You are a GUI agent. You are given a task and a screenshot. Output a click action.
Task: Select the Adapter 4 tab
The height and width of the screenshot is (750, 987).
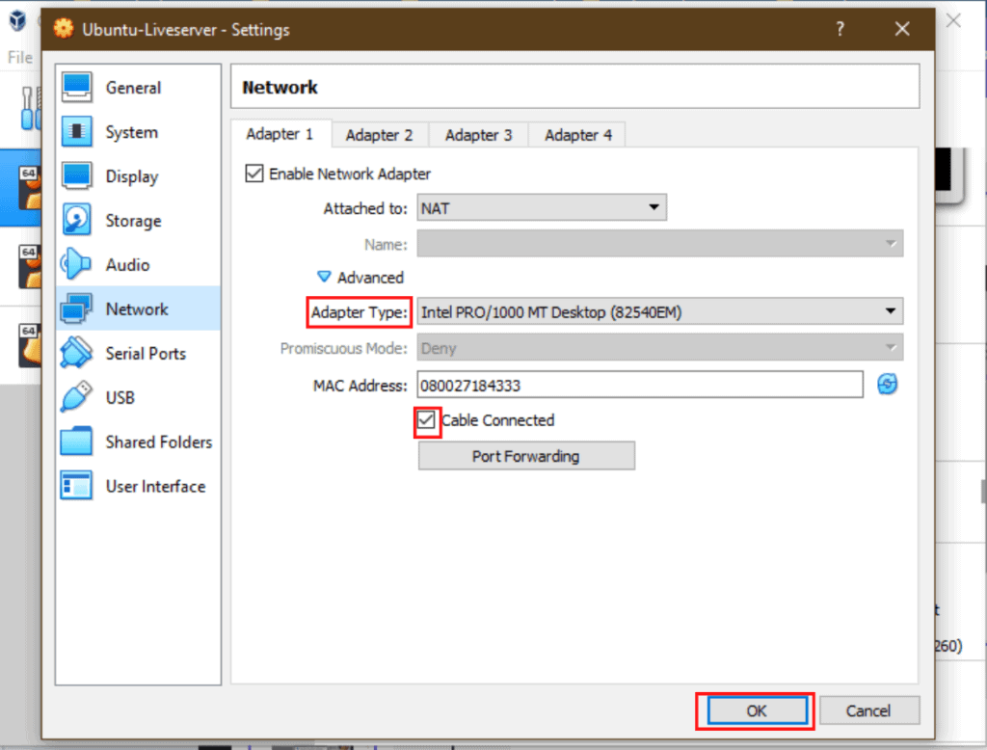(x=575, y=134)
